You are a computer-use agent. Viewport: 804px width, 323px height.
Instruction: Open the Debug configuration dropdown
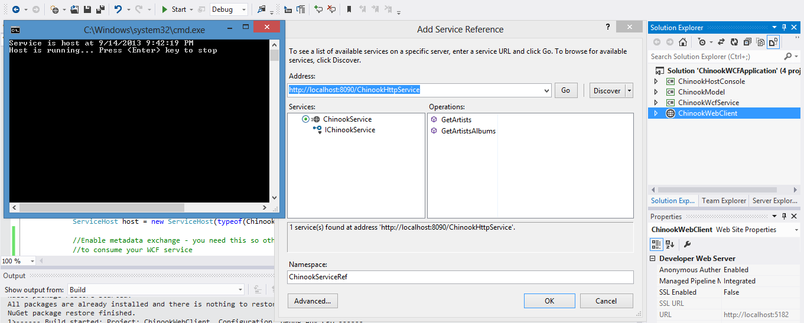tap(244, 9)
